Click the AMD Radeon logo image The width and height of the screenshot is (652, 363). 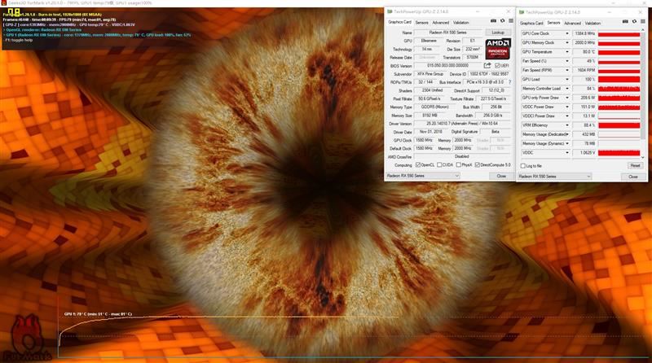[x=498, y=49]
